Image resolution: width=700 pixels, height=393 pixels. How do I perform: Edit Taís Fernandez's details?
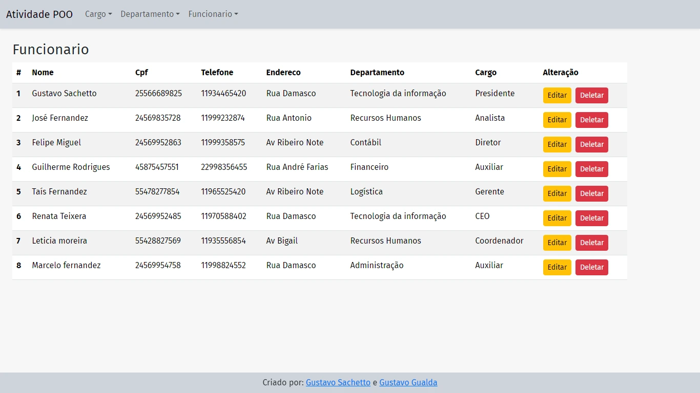coord(557,193)
